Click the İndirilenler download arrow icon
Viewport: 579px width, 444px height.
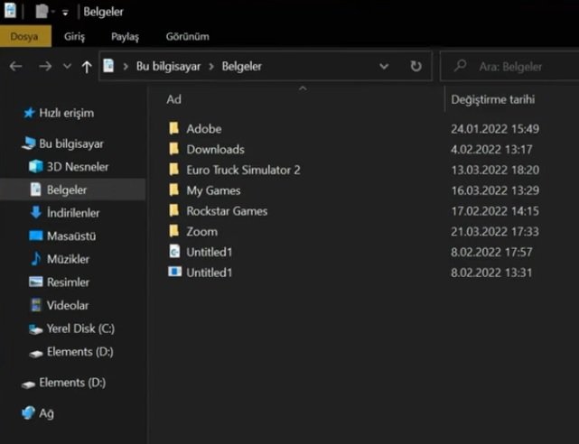(36, 212)
